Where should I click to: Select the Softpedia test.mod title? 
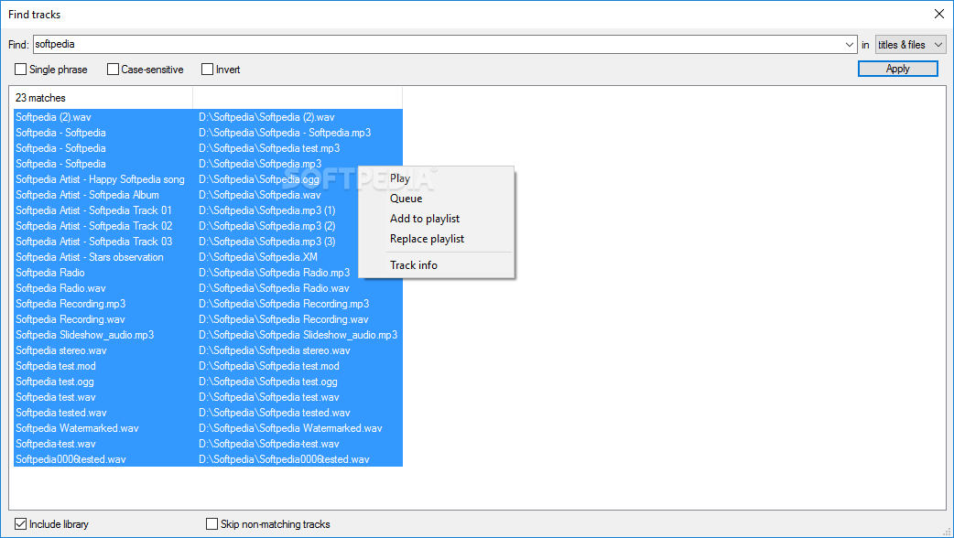click(x=55, y=366)
